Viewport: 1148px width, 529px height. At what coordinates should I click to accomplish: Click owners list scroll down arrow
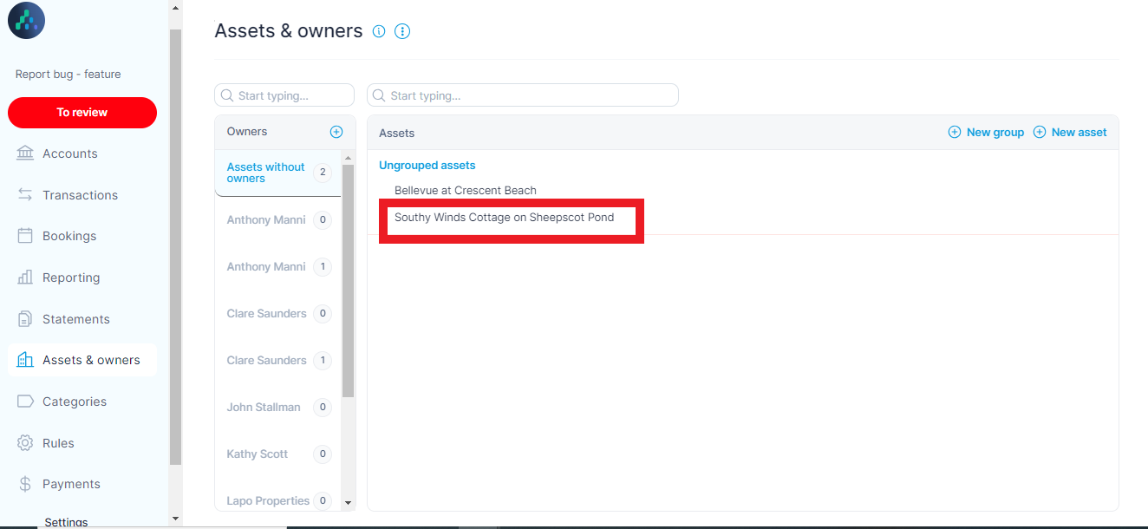pyautogui.click(x=349, y=502)
